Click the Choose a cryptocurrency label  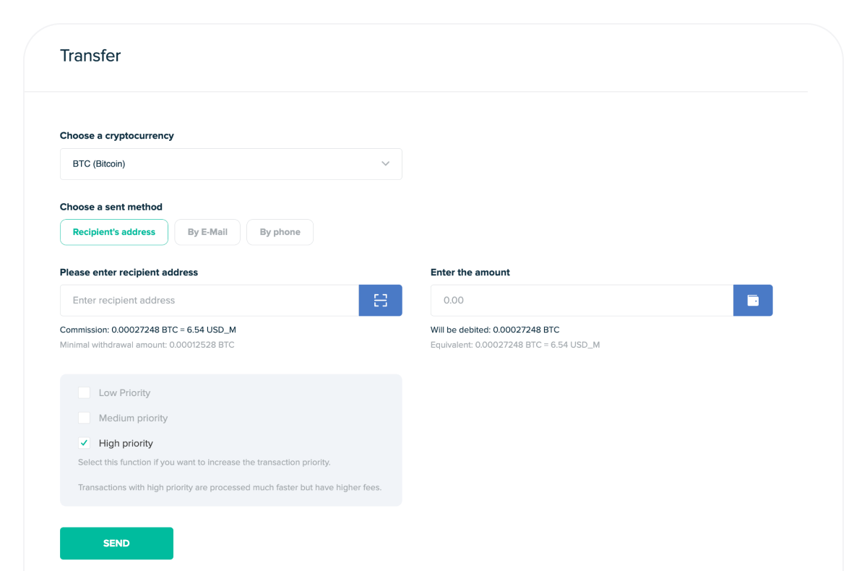coord(117,135)
